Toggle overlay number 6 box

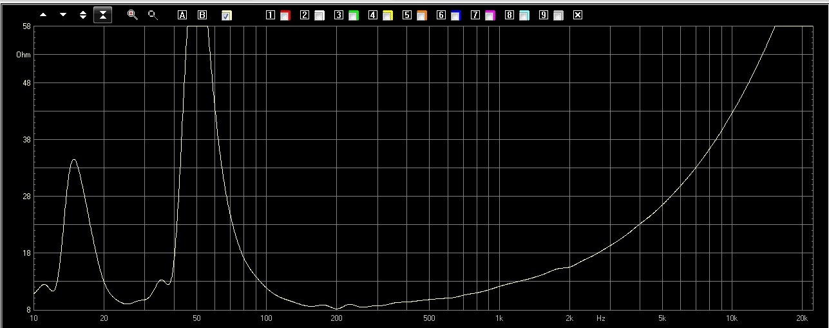tap(441, 15)
